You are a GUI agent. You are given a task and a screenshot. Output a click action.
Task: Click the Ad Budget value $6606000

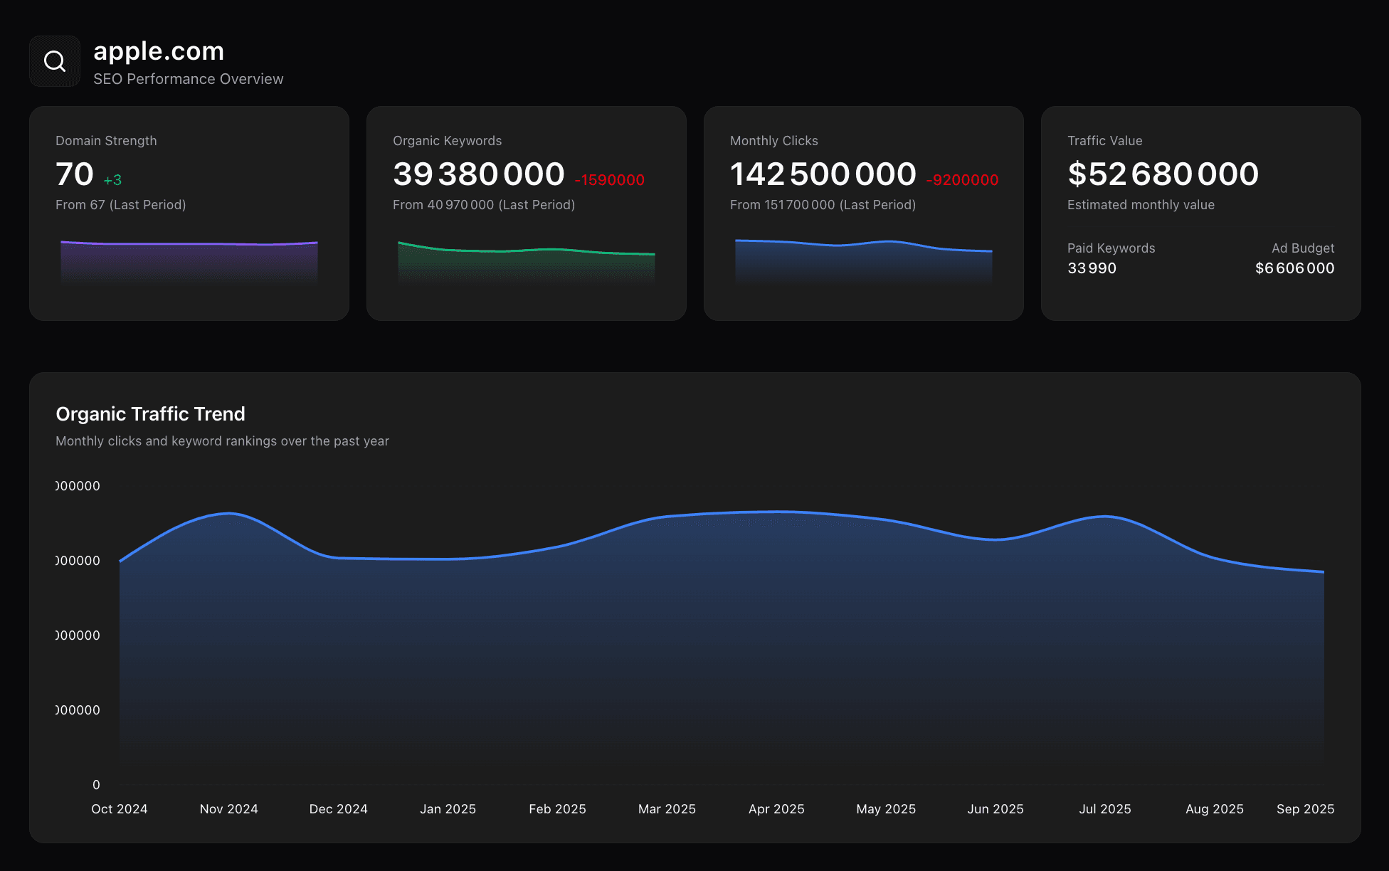(x=1294, y=268)
